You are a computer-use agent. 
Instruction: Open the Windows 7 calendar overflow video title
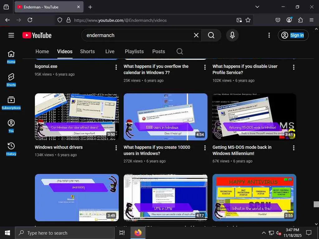point(156,69)
